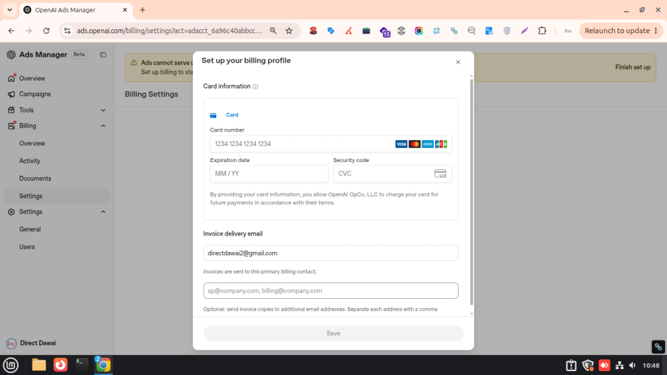Click the Billing sidebar icon

click(x=11, y=126)
